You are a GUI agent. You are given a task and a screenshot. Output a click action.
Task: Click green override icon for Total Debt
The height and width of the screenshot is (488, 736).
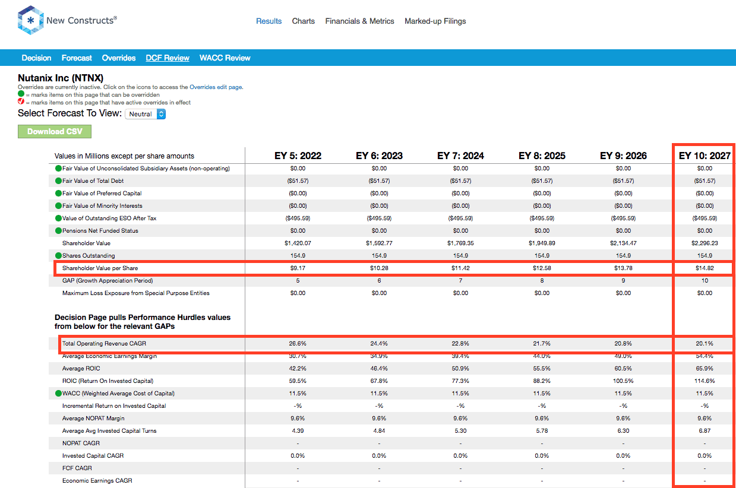tap(58, 181)
